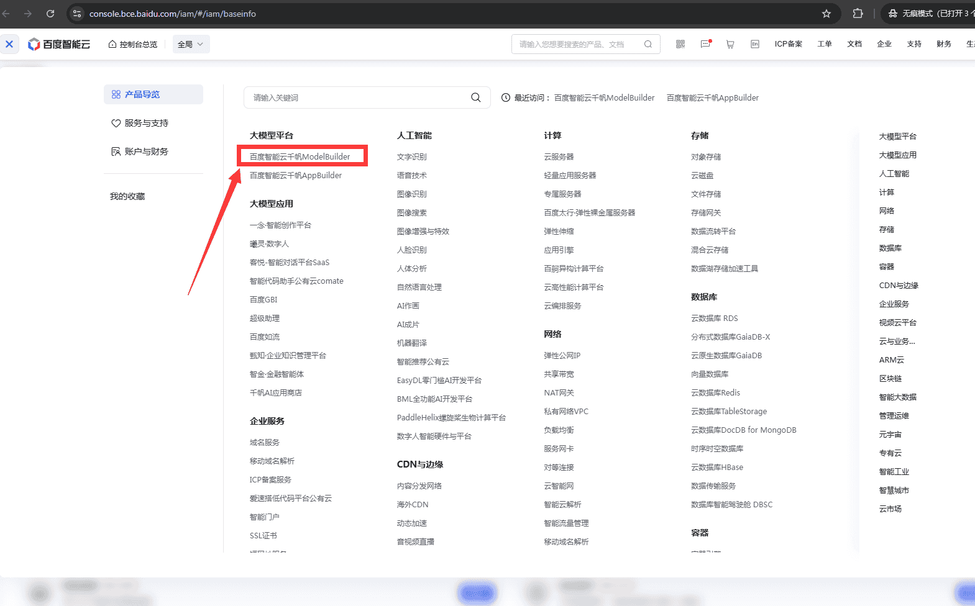Open 客悦-智能对话平台SaaS
The height and width of the screenshot is (606, 975).
pyautogui.click(x=290, y=262)
